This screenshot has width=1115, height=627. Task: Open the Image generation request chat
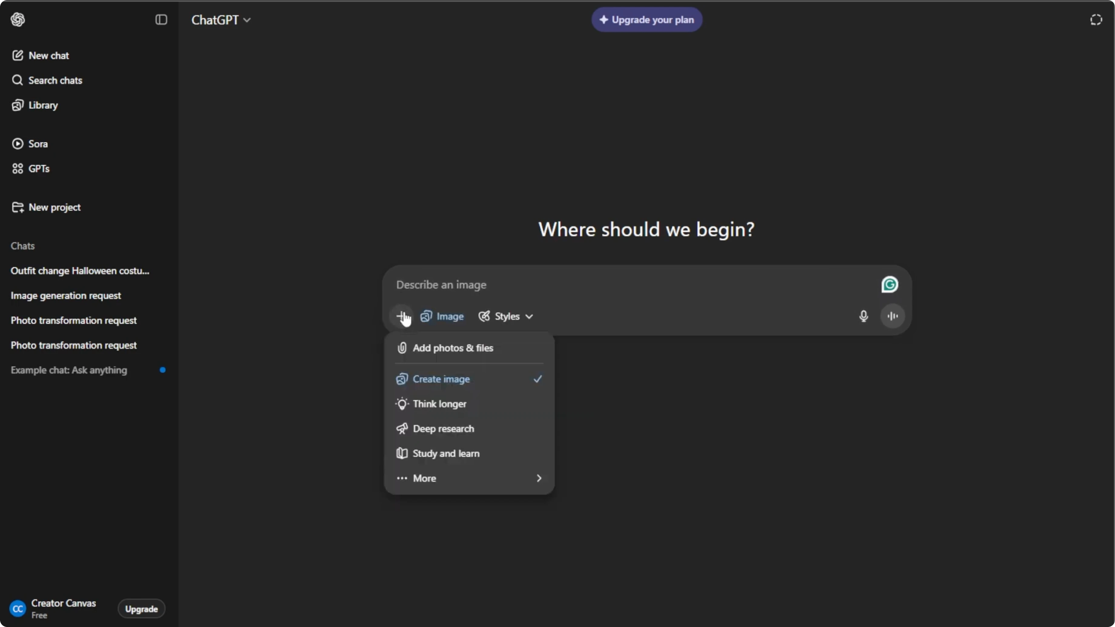pyautogui.click(x=89, y=296)
